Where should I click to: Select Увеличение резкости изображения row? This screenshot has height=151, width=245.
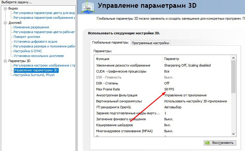163,65
